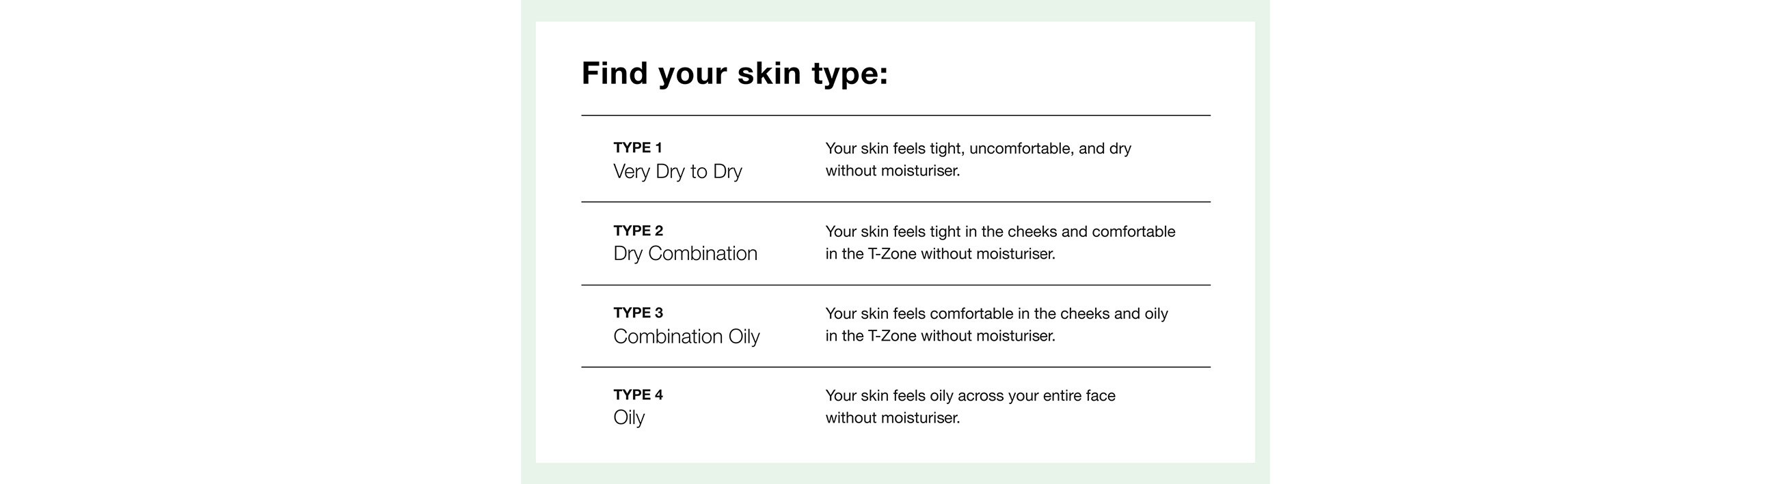Select the TYPE 2 label
The width and height of the screenshot is (1791, 484).
(x=638, y=231)
